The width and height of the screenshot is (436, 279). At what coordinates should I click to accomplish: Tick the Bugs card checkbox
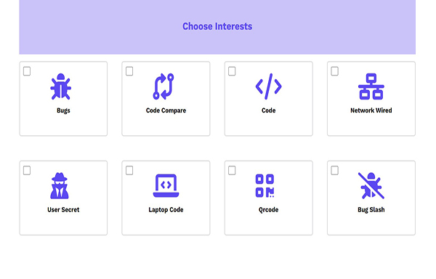27,71
